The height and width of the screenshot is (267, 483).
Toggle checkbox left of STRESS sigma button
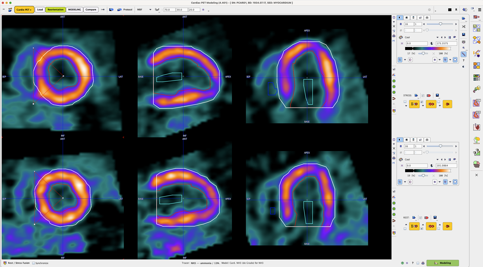(405, 102)
